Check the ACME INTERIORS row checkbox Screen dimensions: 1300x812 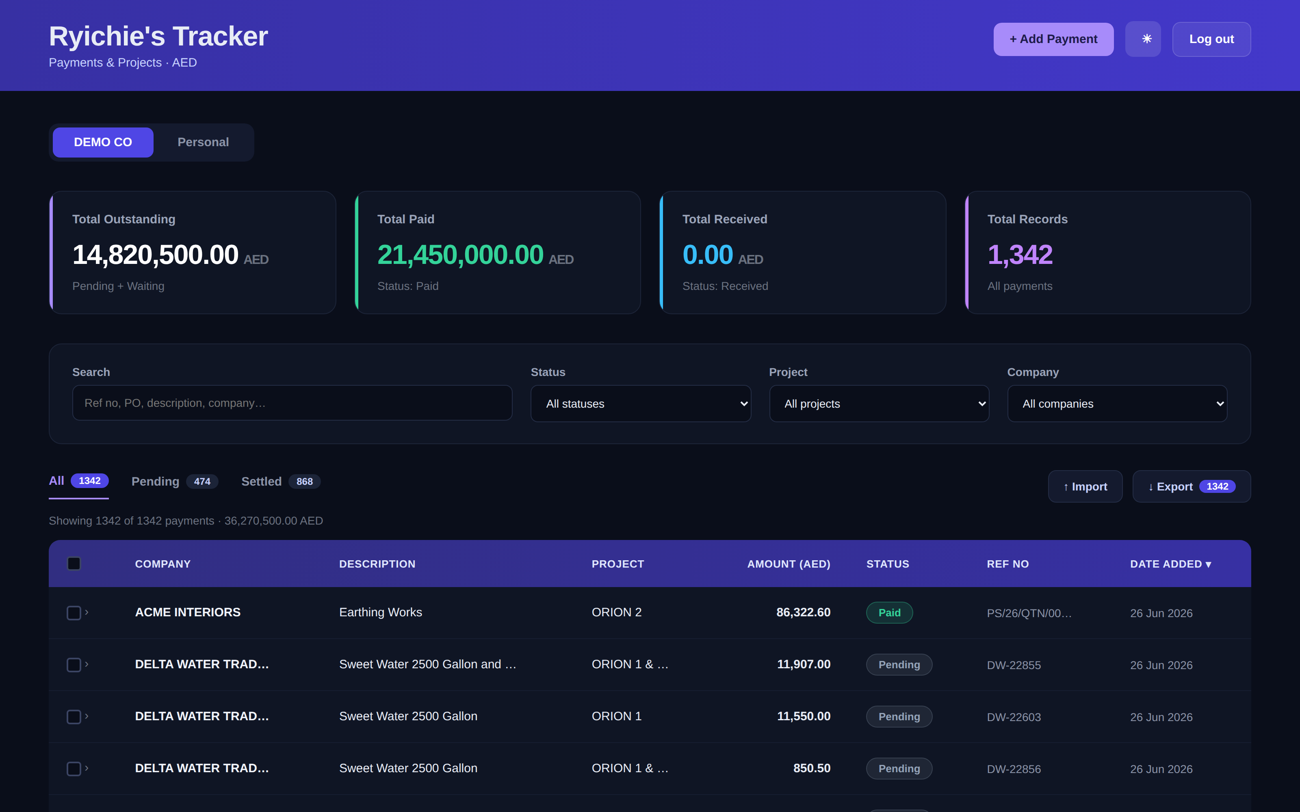tap(74, 613)
